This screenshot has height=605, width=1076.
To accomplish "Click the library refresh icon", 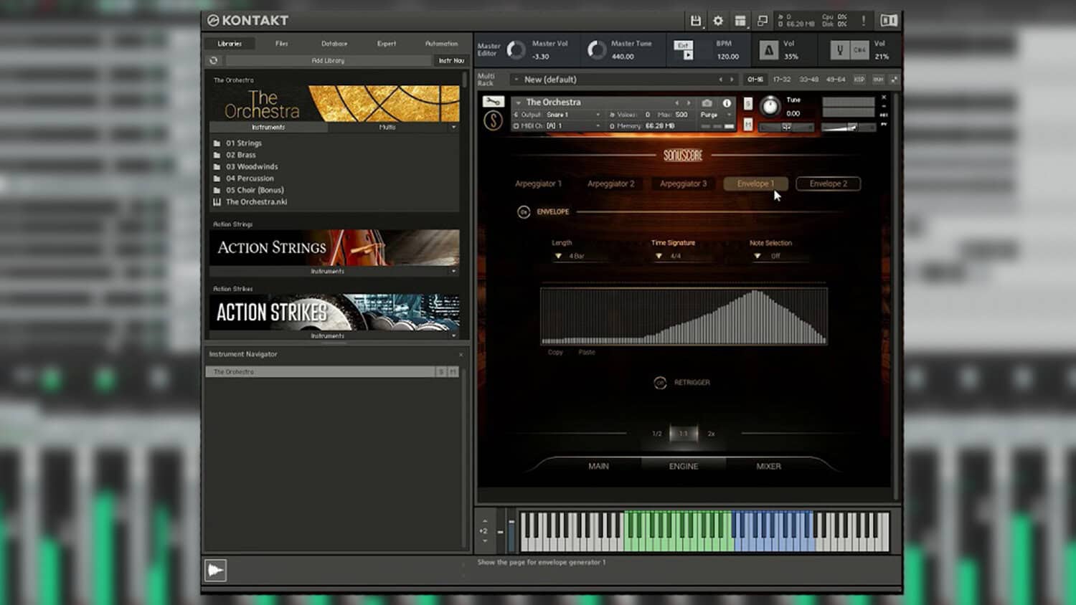I will click(x=213, y=61).
